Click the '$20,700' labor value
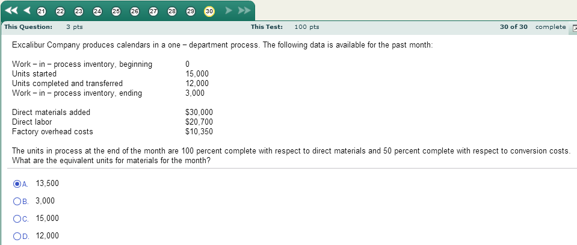The height and width of the screenshot is (245, 577). pyautogui.click(x=199, y=122)
